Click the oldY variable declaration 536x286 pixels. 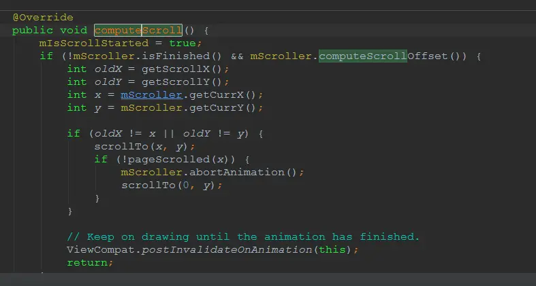click(x=108, y=82)
